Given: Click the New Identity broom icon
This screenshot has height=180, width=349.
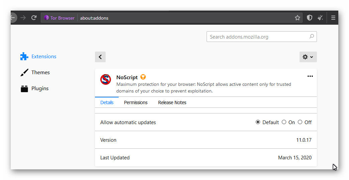Looking at the screenshot, I should (320, 18).
